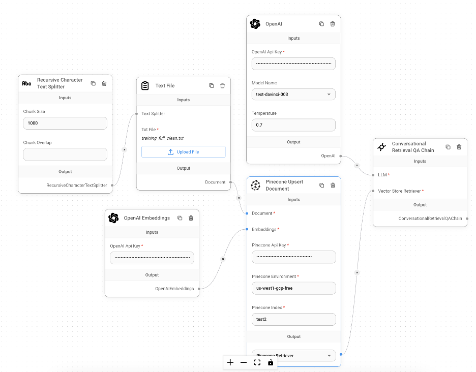Duplicate the OpenAI Embeddings node
Viewport: 476px width, 372px height.
coord(180,218)
